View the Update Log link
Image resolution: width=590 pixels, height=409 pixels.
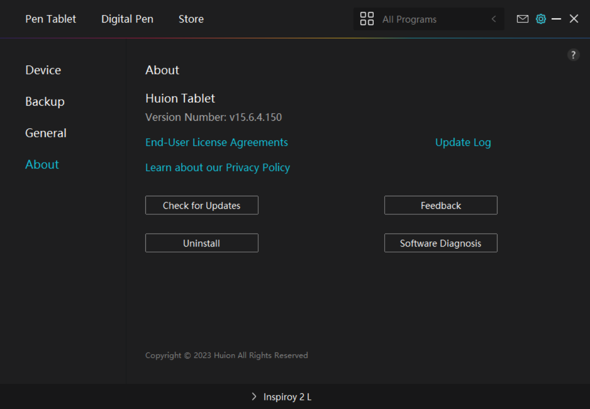[463, 142]
